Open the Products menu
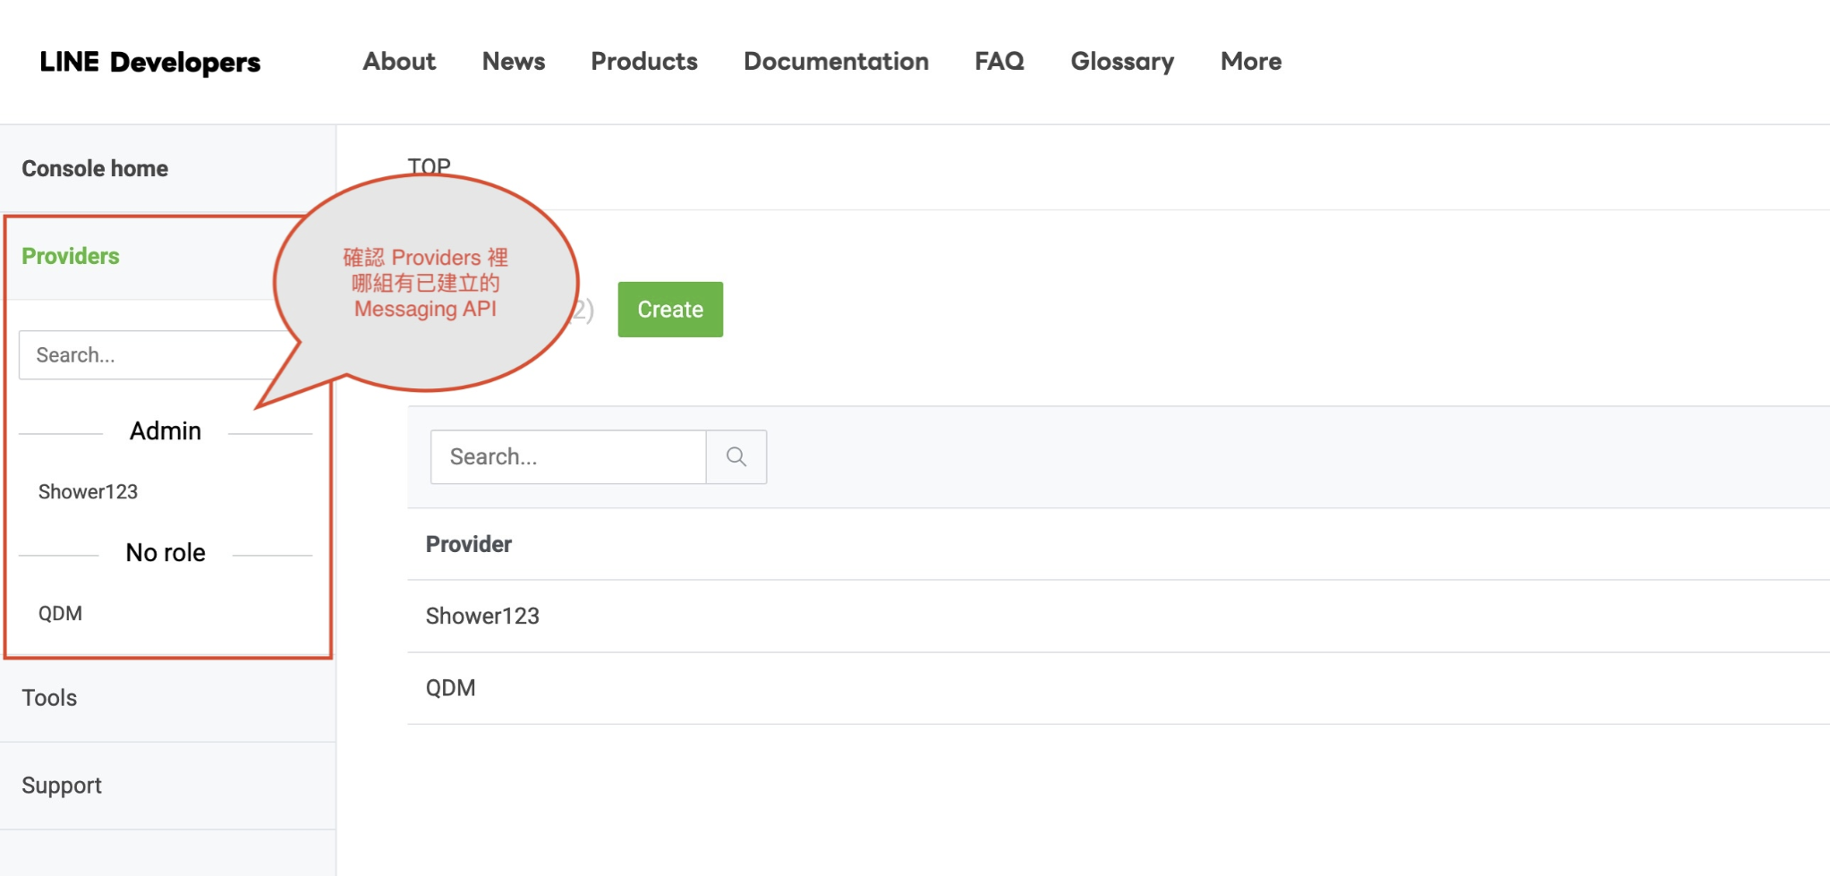1830x876 pixels. [x=644, y=61]
